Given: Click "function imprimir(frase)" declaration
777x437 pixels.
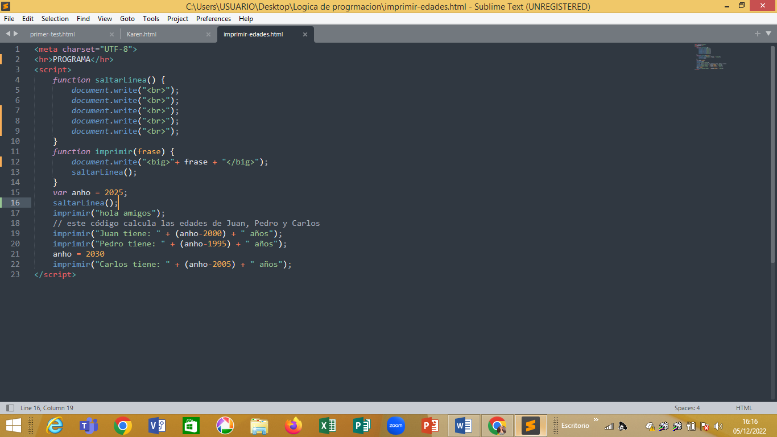Looking at the screenshot, I should point(114,151).
